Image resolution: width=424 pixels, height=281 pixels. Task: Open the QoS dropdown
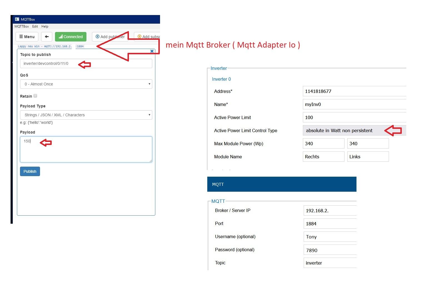(86, 84)
